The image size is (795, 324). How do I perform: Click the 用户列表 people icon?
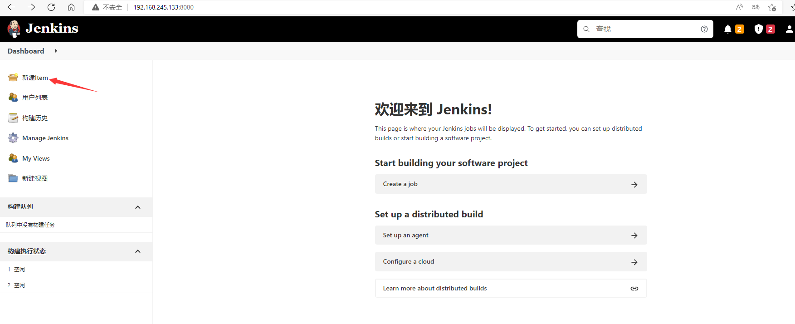13,98
